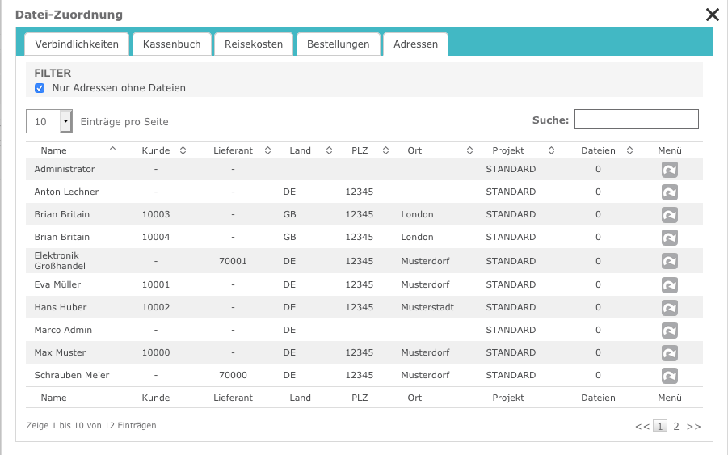The height and width of the screenshot is (455, 728).
Task: Open the Reisekosten tab
Action: tap(253, 44)
